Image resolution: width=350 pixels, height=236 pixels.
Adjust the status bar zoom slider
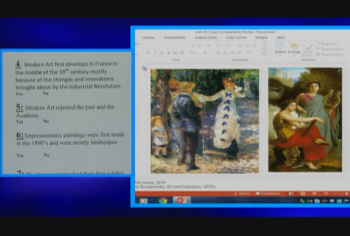click(x=342, y=194)
